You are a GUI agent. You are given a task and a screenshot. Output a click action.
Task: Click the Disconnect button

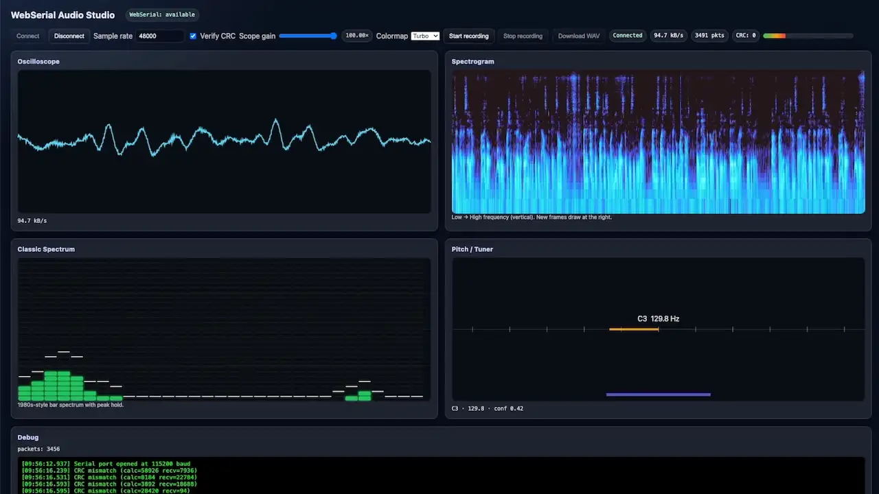pyautogui.click(x=69, y=36)
